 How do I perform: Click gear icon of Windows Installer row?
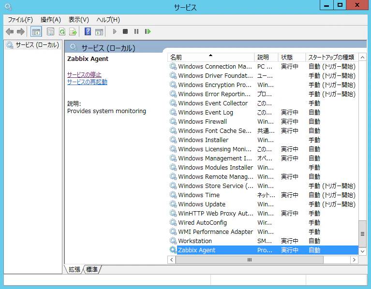coord(173,140)
